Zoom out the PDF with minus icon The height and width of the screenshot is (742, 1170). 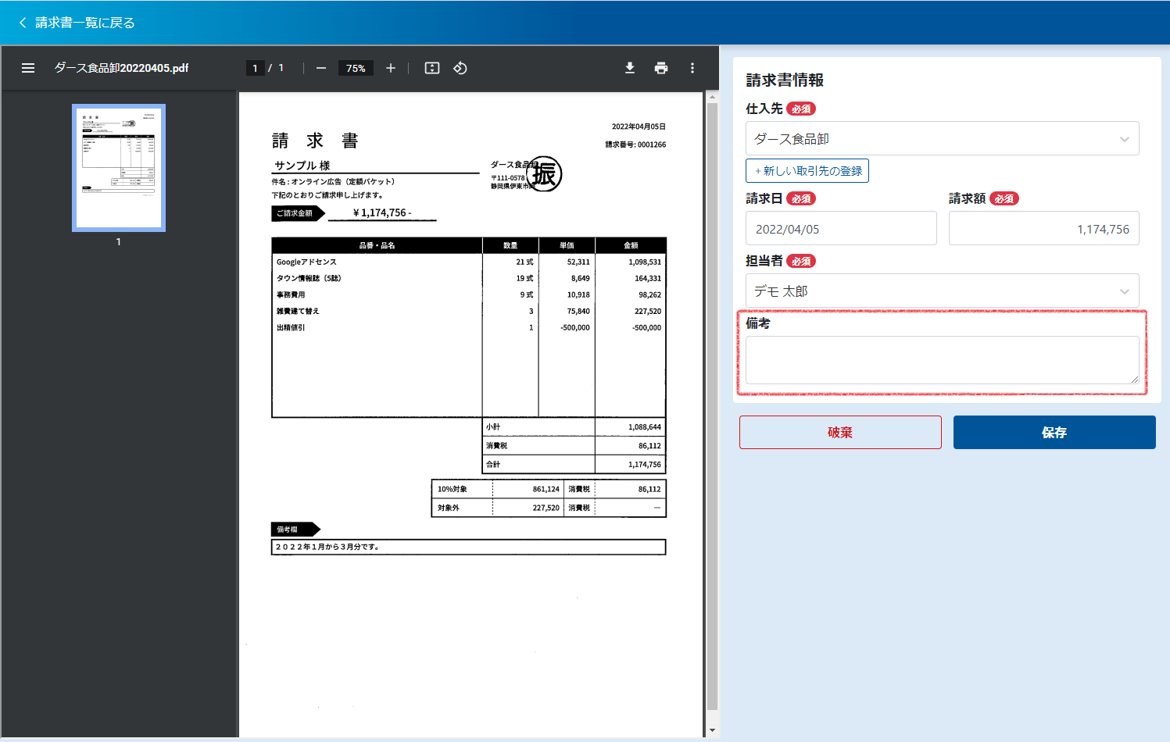pos(321,68)
